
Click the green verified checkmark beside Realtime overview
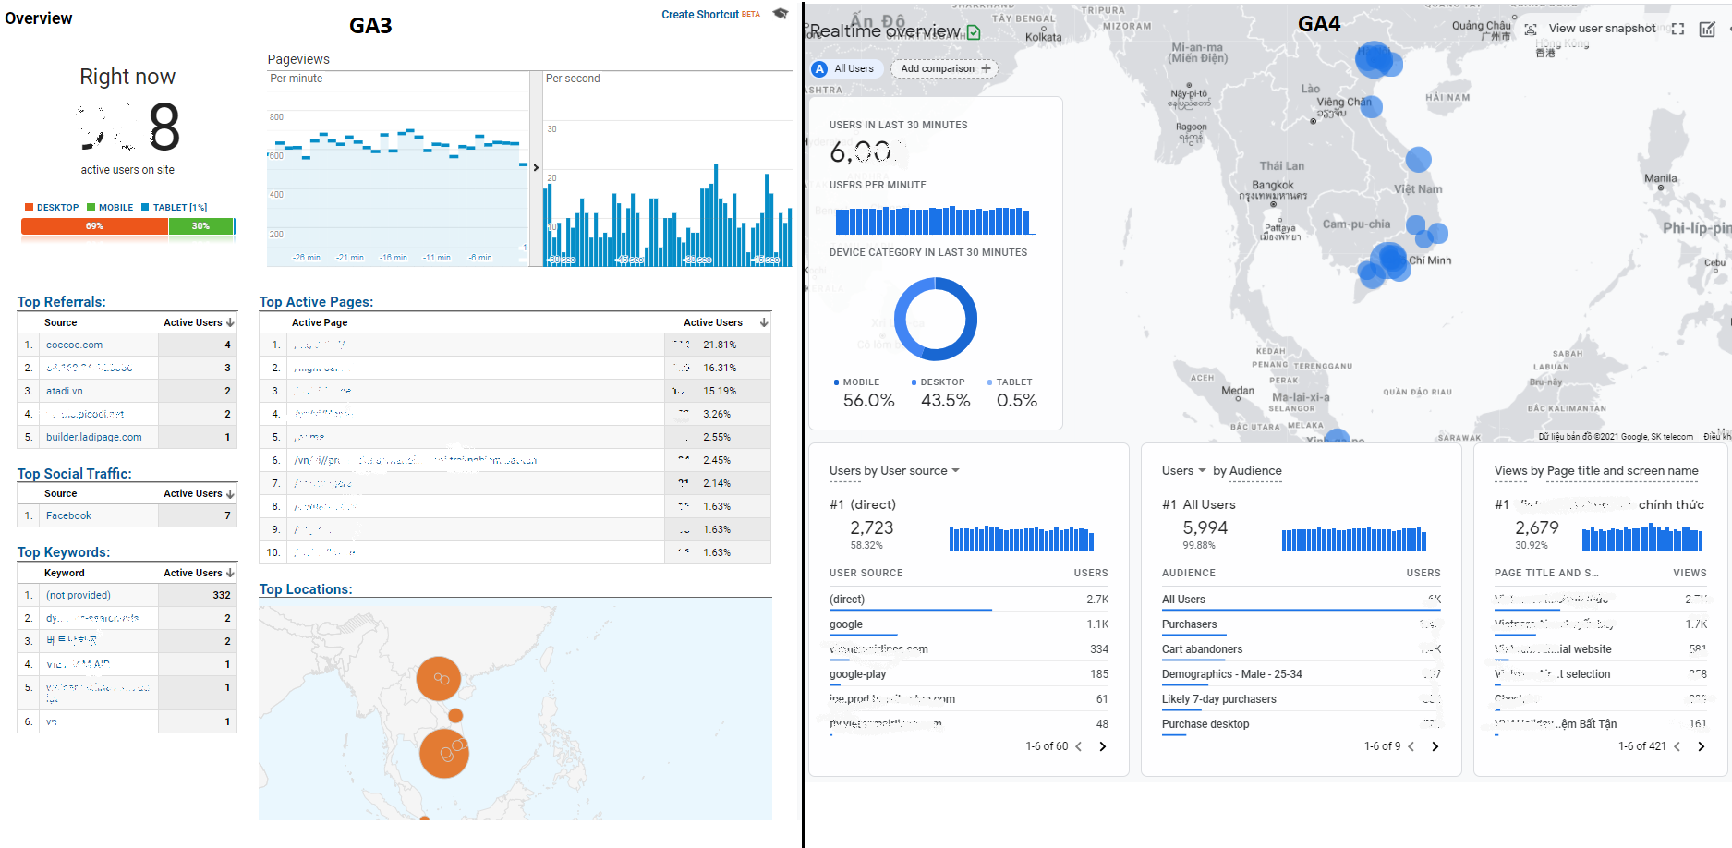[974, 33]
